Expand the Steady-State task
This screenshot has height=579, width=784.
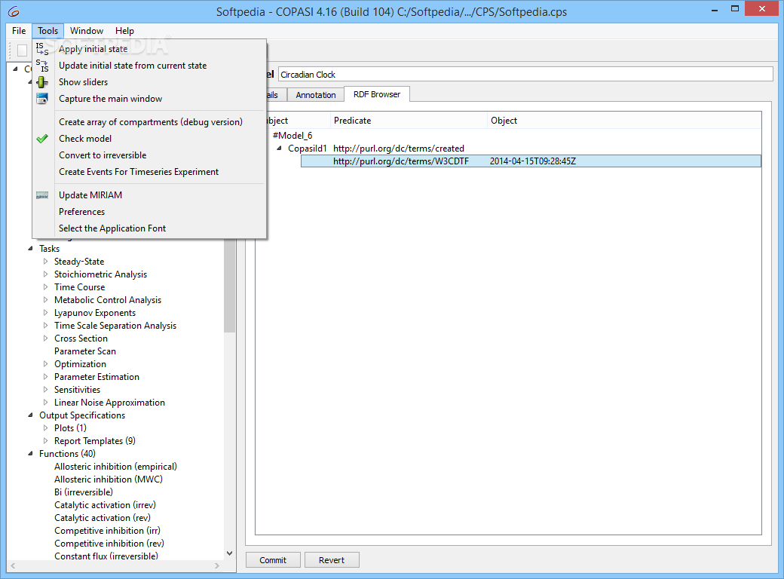click(45, 262)
